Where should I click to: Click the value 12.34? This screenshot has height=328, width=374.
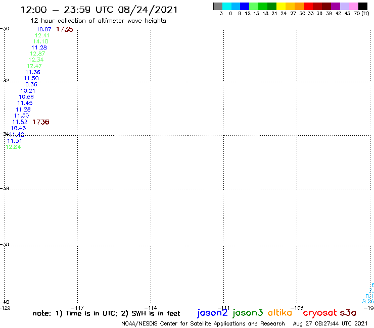(x=36, y=60)
